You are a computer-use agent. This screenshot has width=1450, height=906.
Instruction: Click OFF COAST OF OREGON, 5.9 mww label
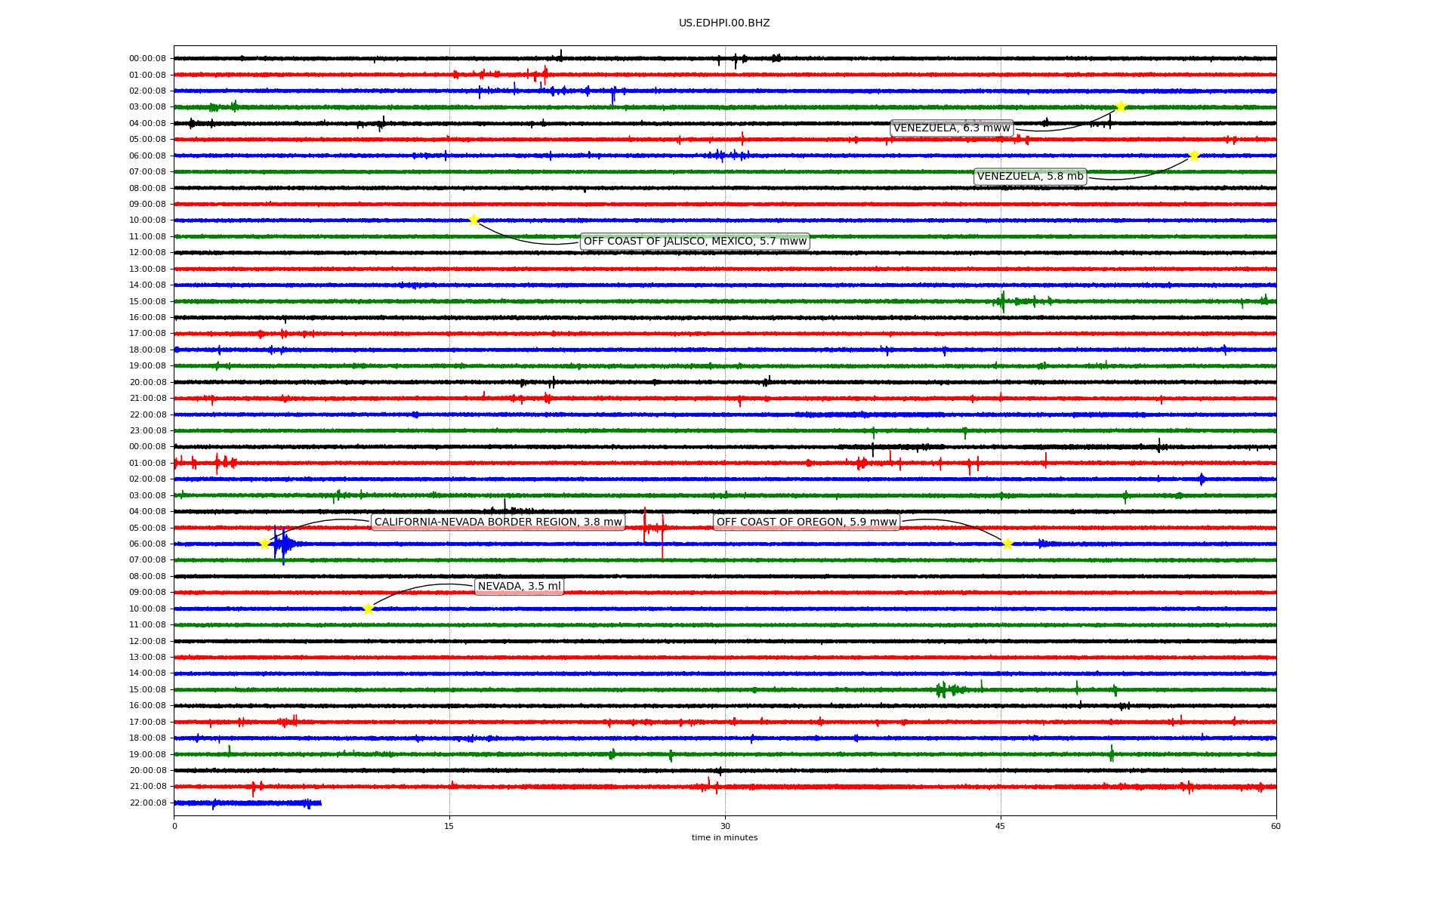(x=807, y=522)
